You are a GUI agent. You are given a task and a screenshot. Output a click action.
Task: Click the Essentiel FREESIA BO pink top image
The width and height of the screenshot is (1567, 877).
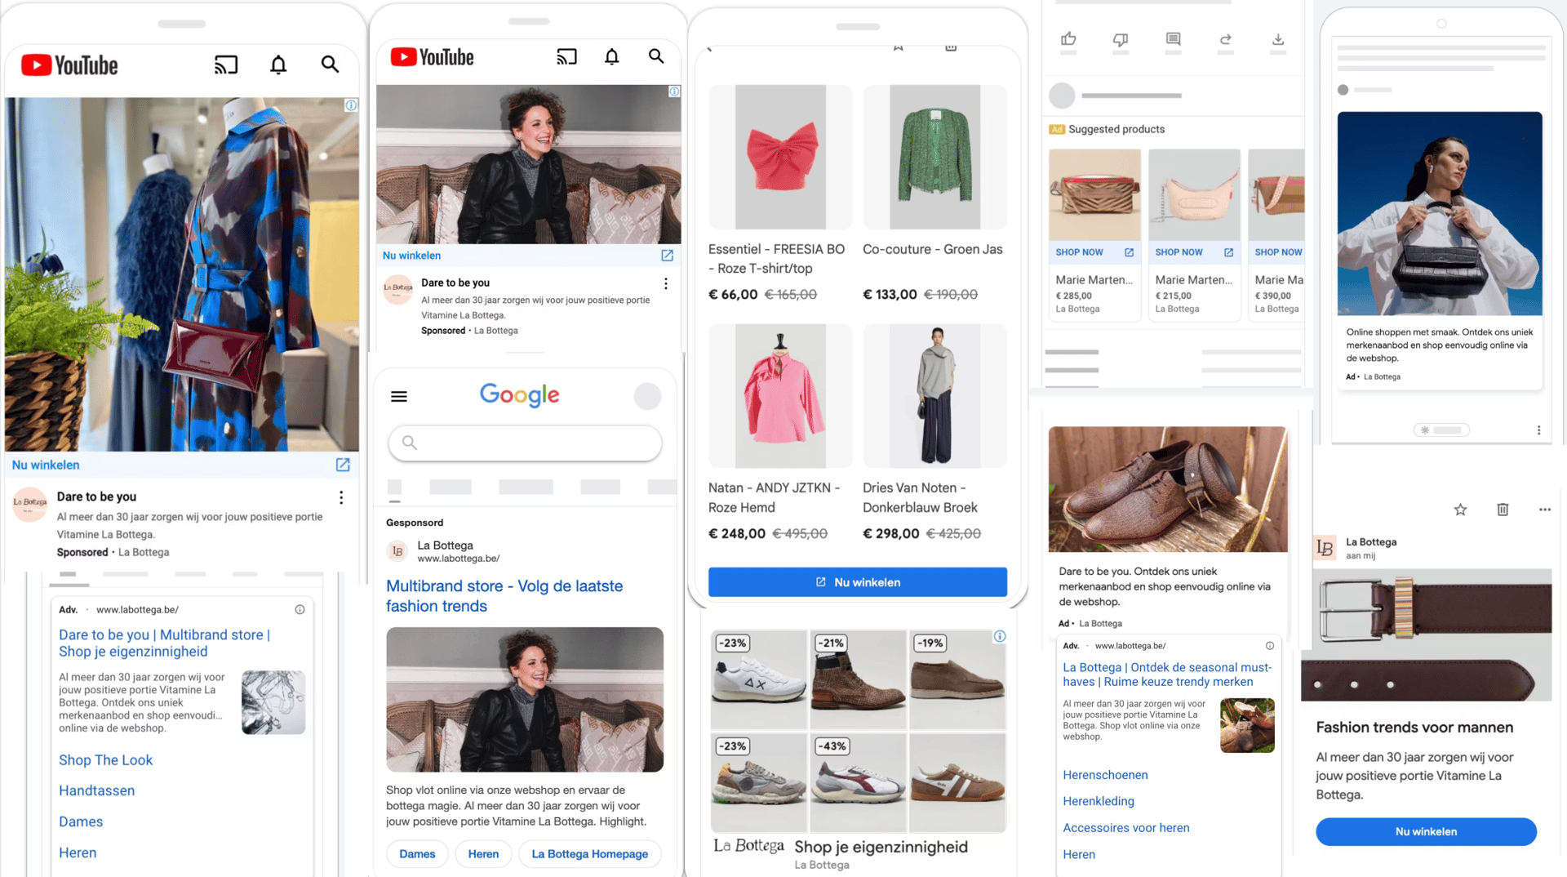click(x=780, y=157)
